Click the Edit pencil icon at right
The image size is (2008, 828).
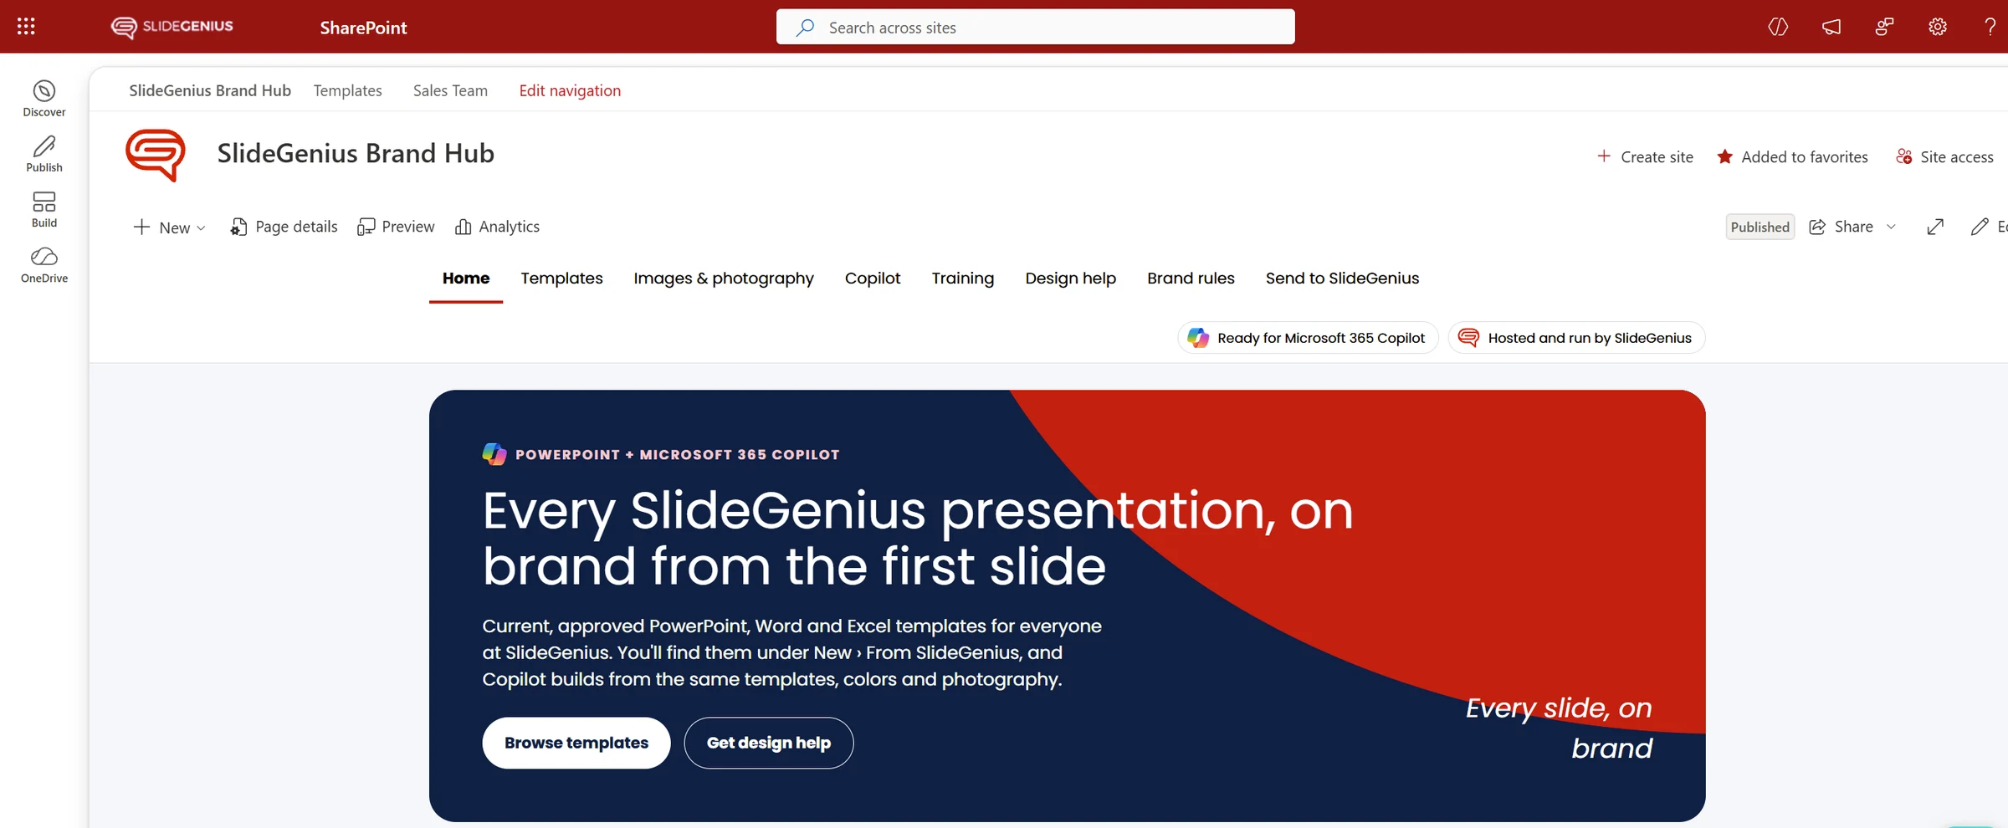(1980, 227)
